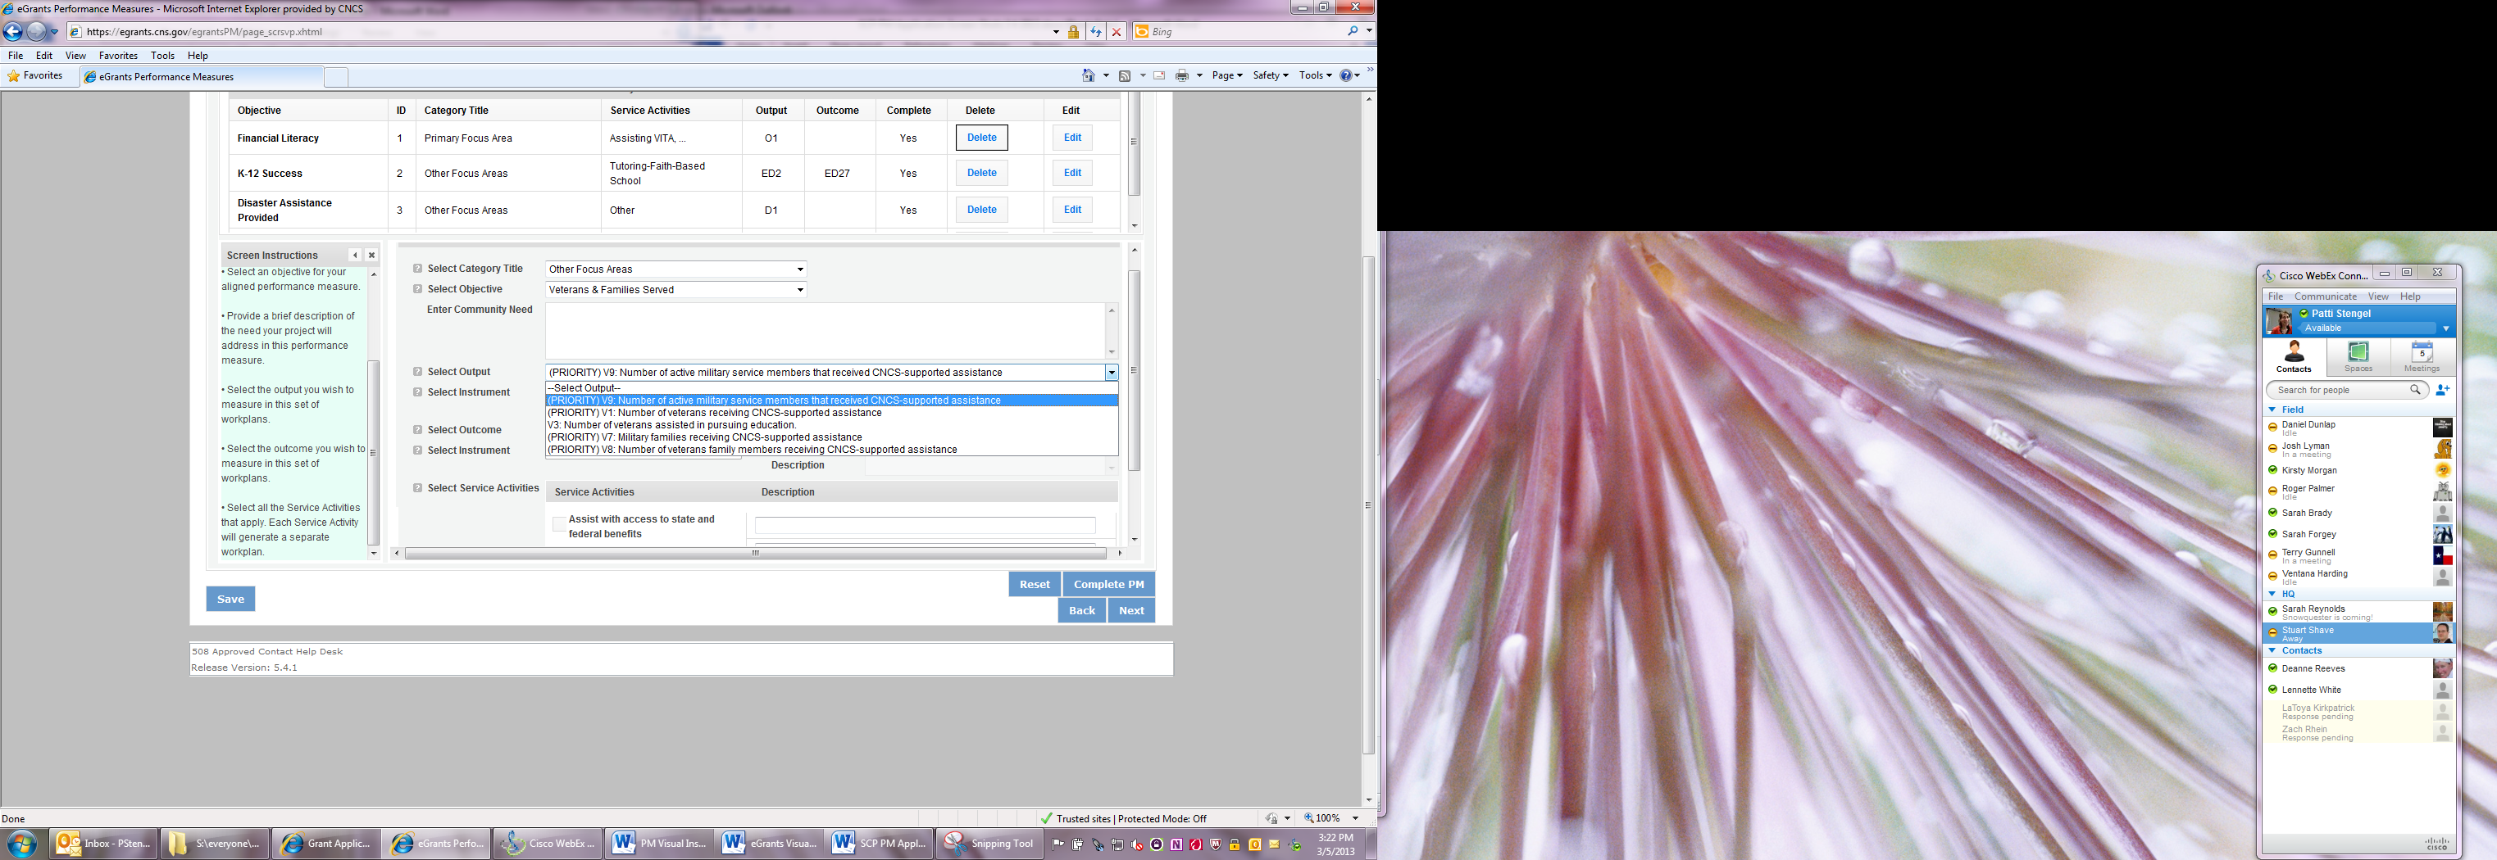Open the WebEx Communicate menu
The image size is (2497, 860).
[2326, 296]
